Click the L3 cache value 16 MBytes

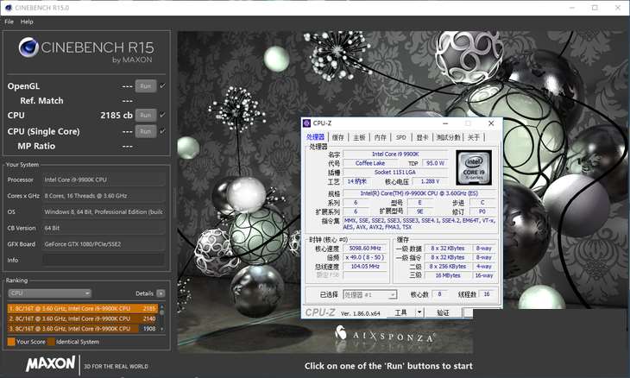448,275
